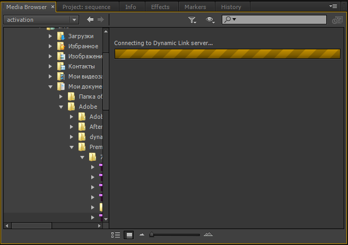This screenshot has height=245, width=348.
Task: Open the Effects tab
Action: (160, 7)
